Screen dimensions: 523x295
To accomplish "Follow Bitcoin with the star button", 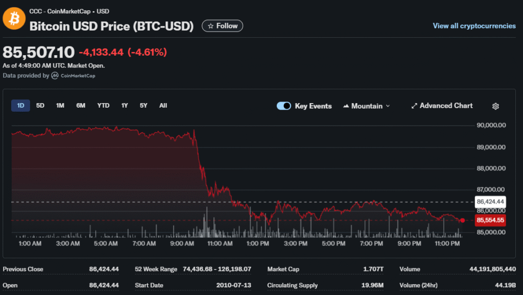I will [x=223, y=26].
